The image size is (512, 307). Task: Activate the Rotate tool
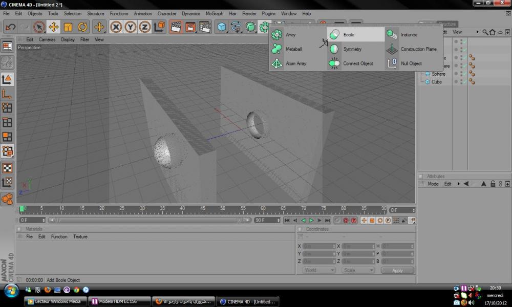pyautogui.click(x=82, y=27)
